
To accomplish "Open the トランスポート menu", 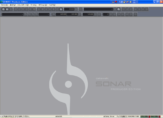I will 23,5.
